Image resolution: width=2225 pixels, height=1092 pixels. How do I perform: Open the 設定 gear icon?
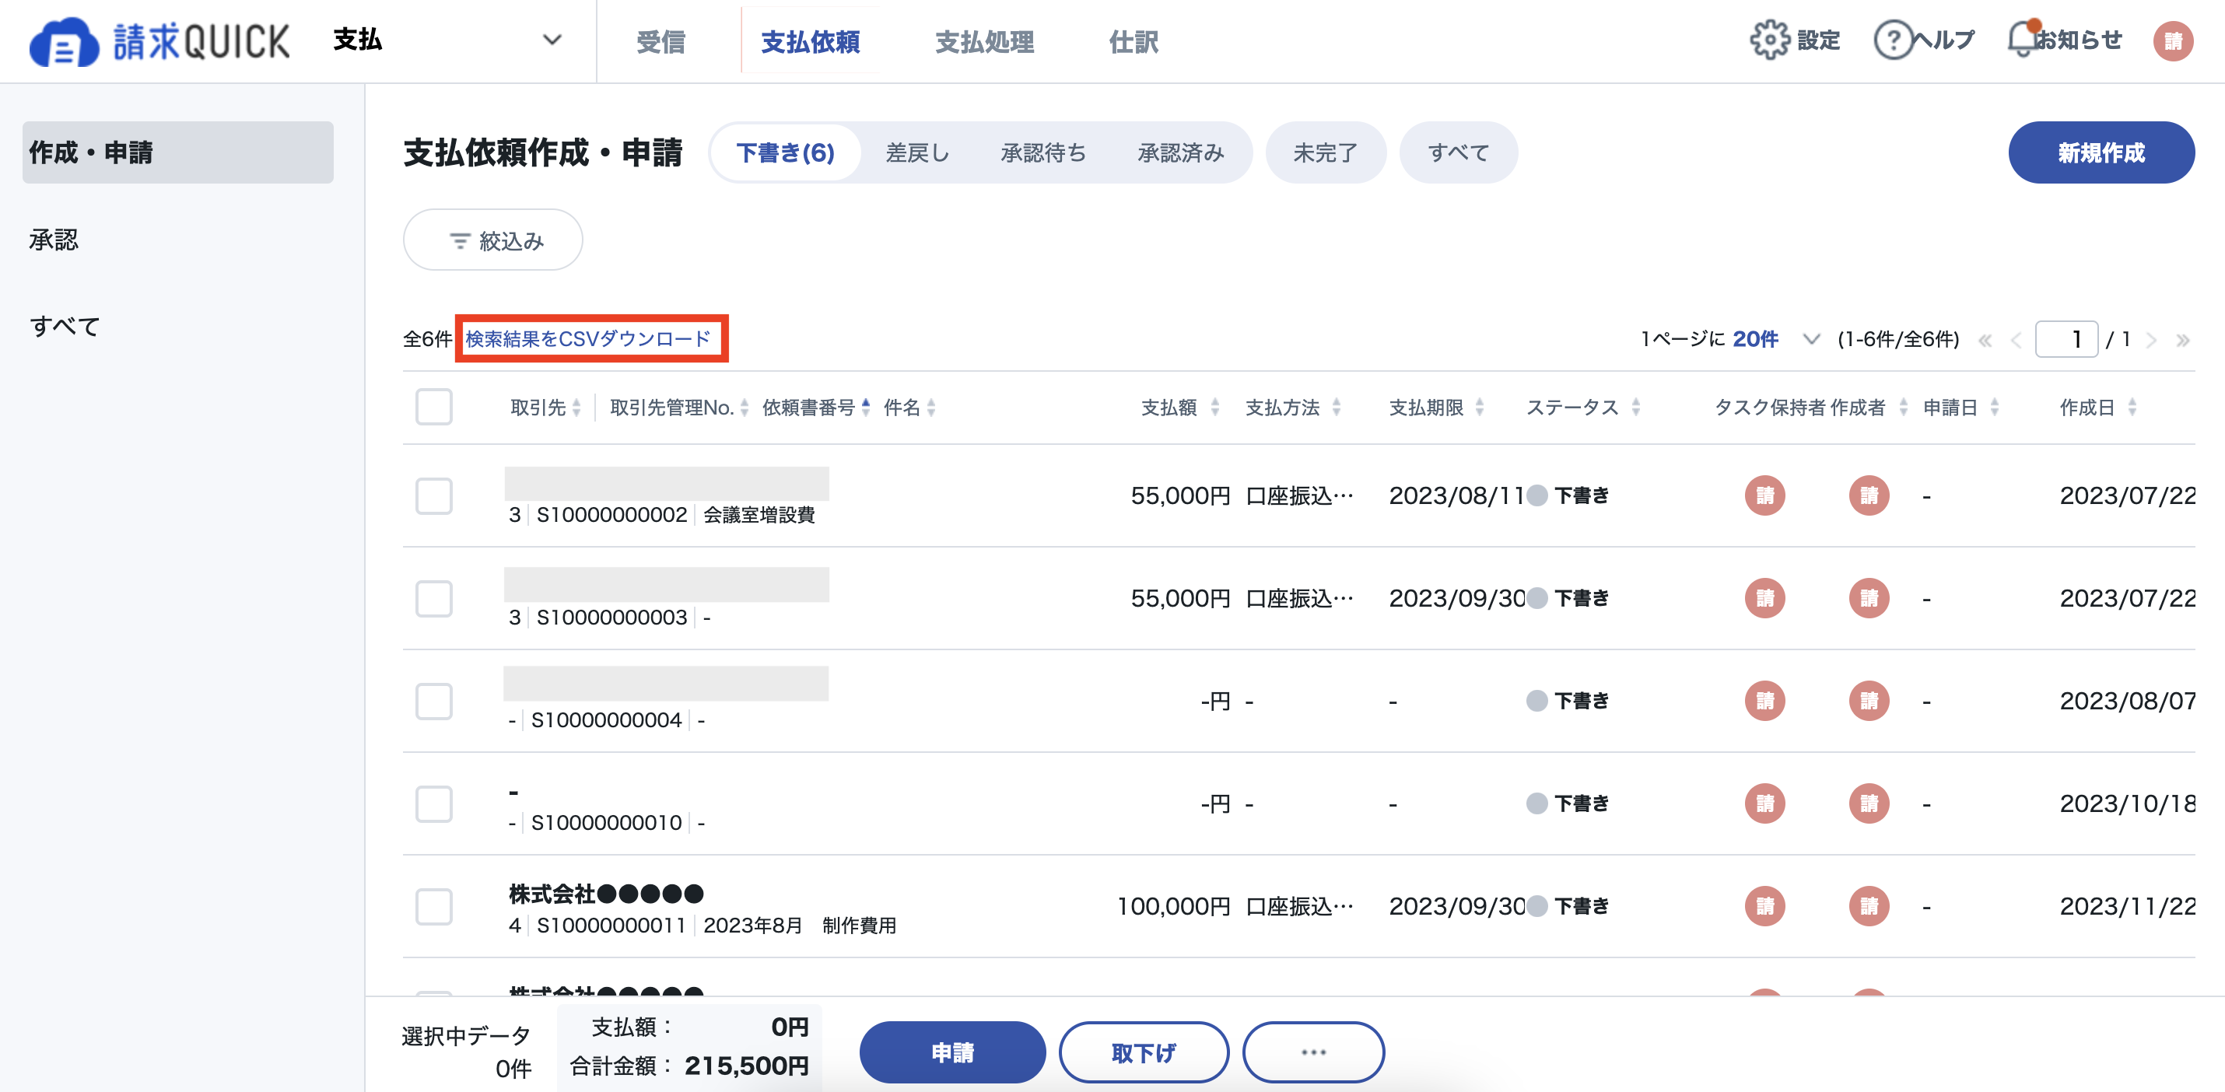[x=1769, y=40]
